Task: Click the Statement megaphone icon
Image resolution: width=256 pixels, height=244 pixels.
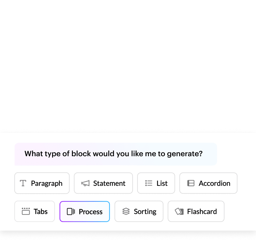Action: coord(85,183)
